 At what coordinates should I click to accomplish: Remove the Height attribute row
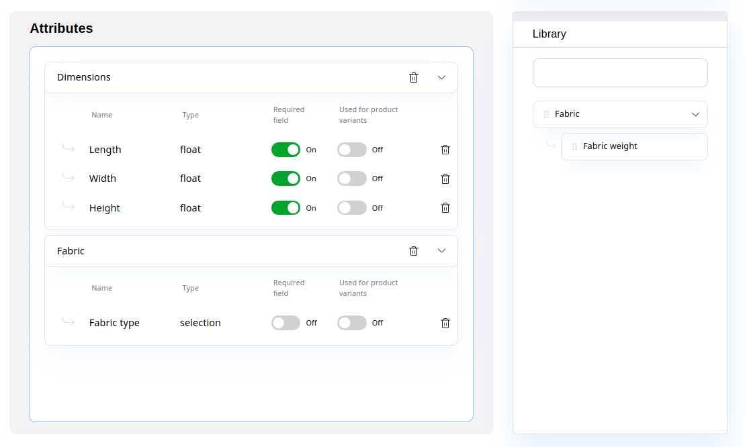[445, 208]
